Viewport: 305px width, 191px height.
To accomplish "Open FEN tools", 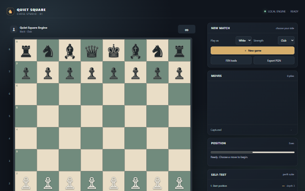I will click(x=231, y=61).
